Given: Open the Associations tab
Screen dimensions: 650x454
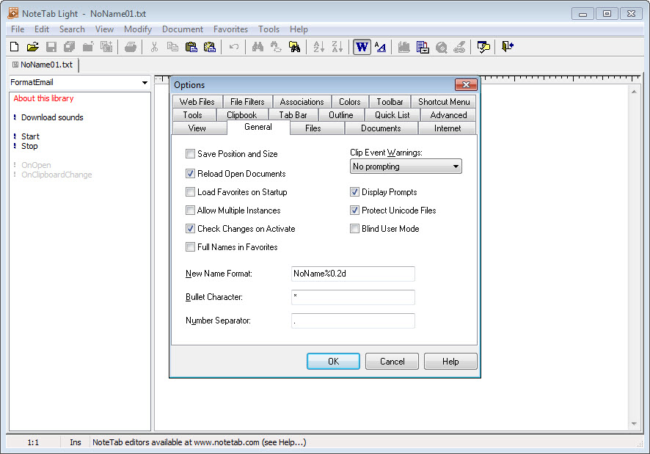Looking at the screenshot, I should [x=302, y=102].
